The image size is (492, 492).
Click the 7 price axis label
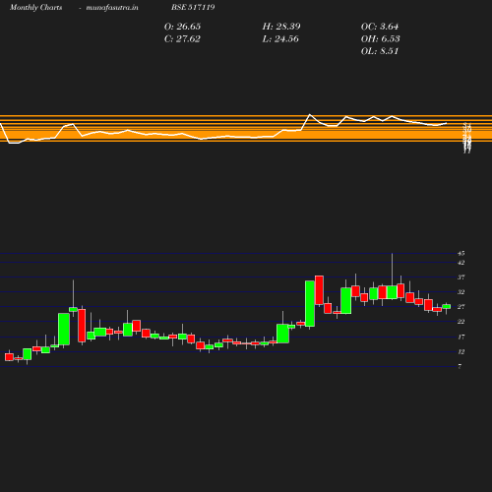460,366
